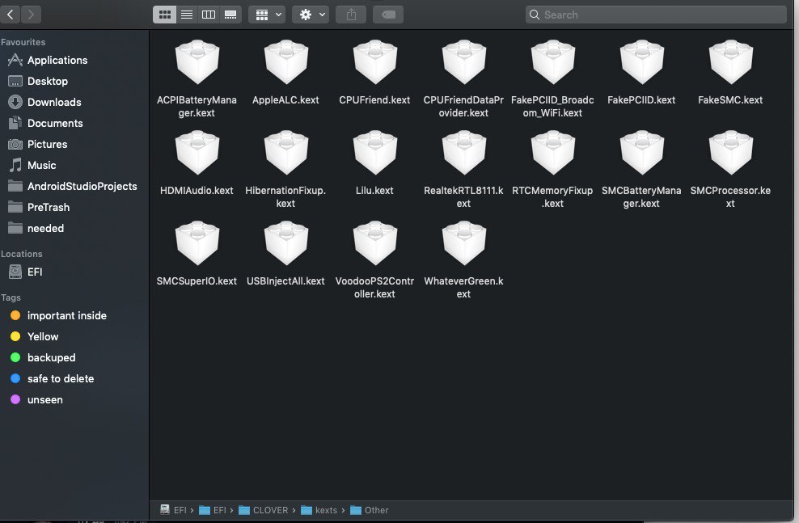Screen dimensions: 799x523
Task: Switch to list view mode
Action: pos(187,15)
